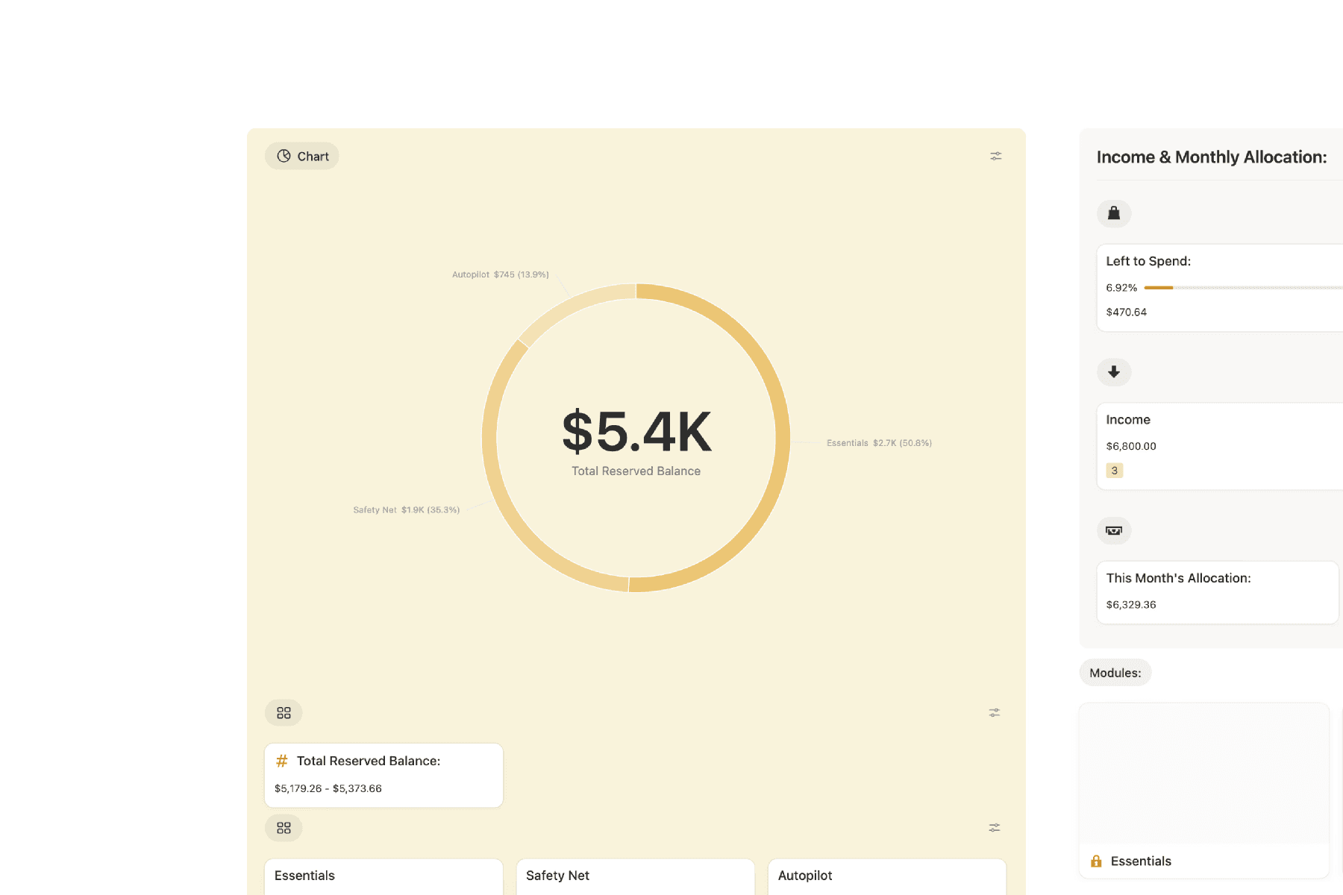Open the Income card
The height and width of the screenshot is (895, 1343).
click(1220, 446)
